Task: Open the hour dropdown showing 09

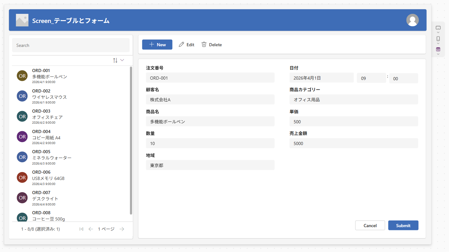Action: coord(371,78)
